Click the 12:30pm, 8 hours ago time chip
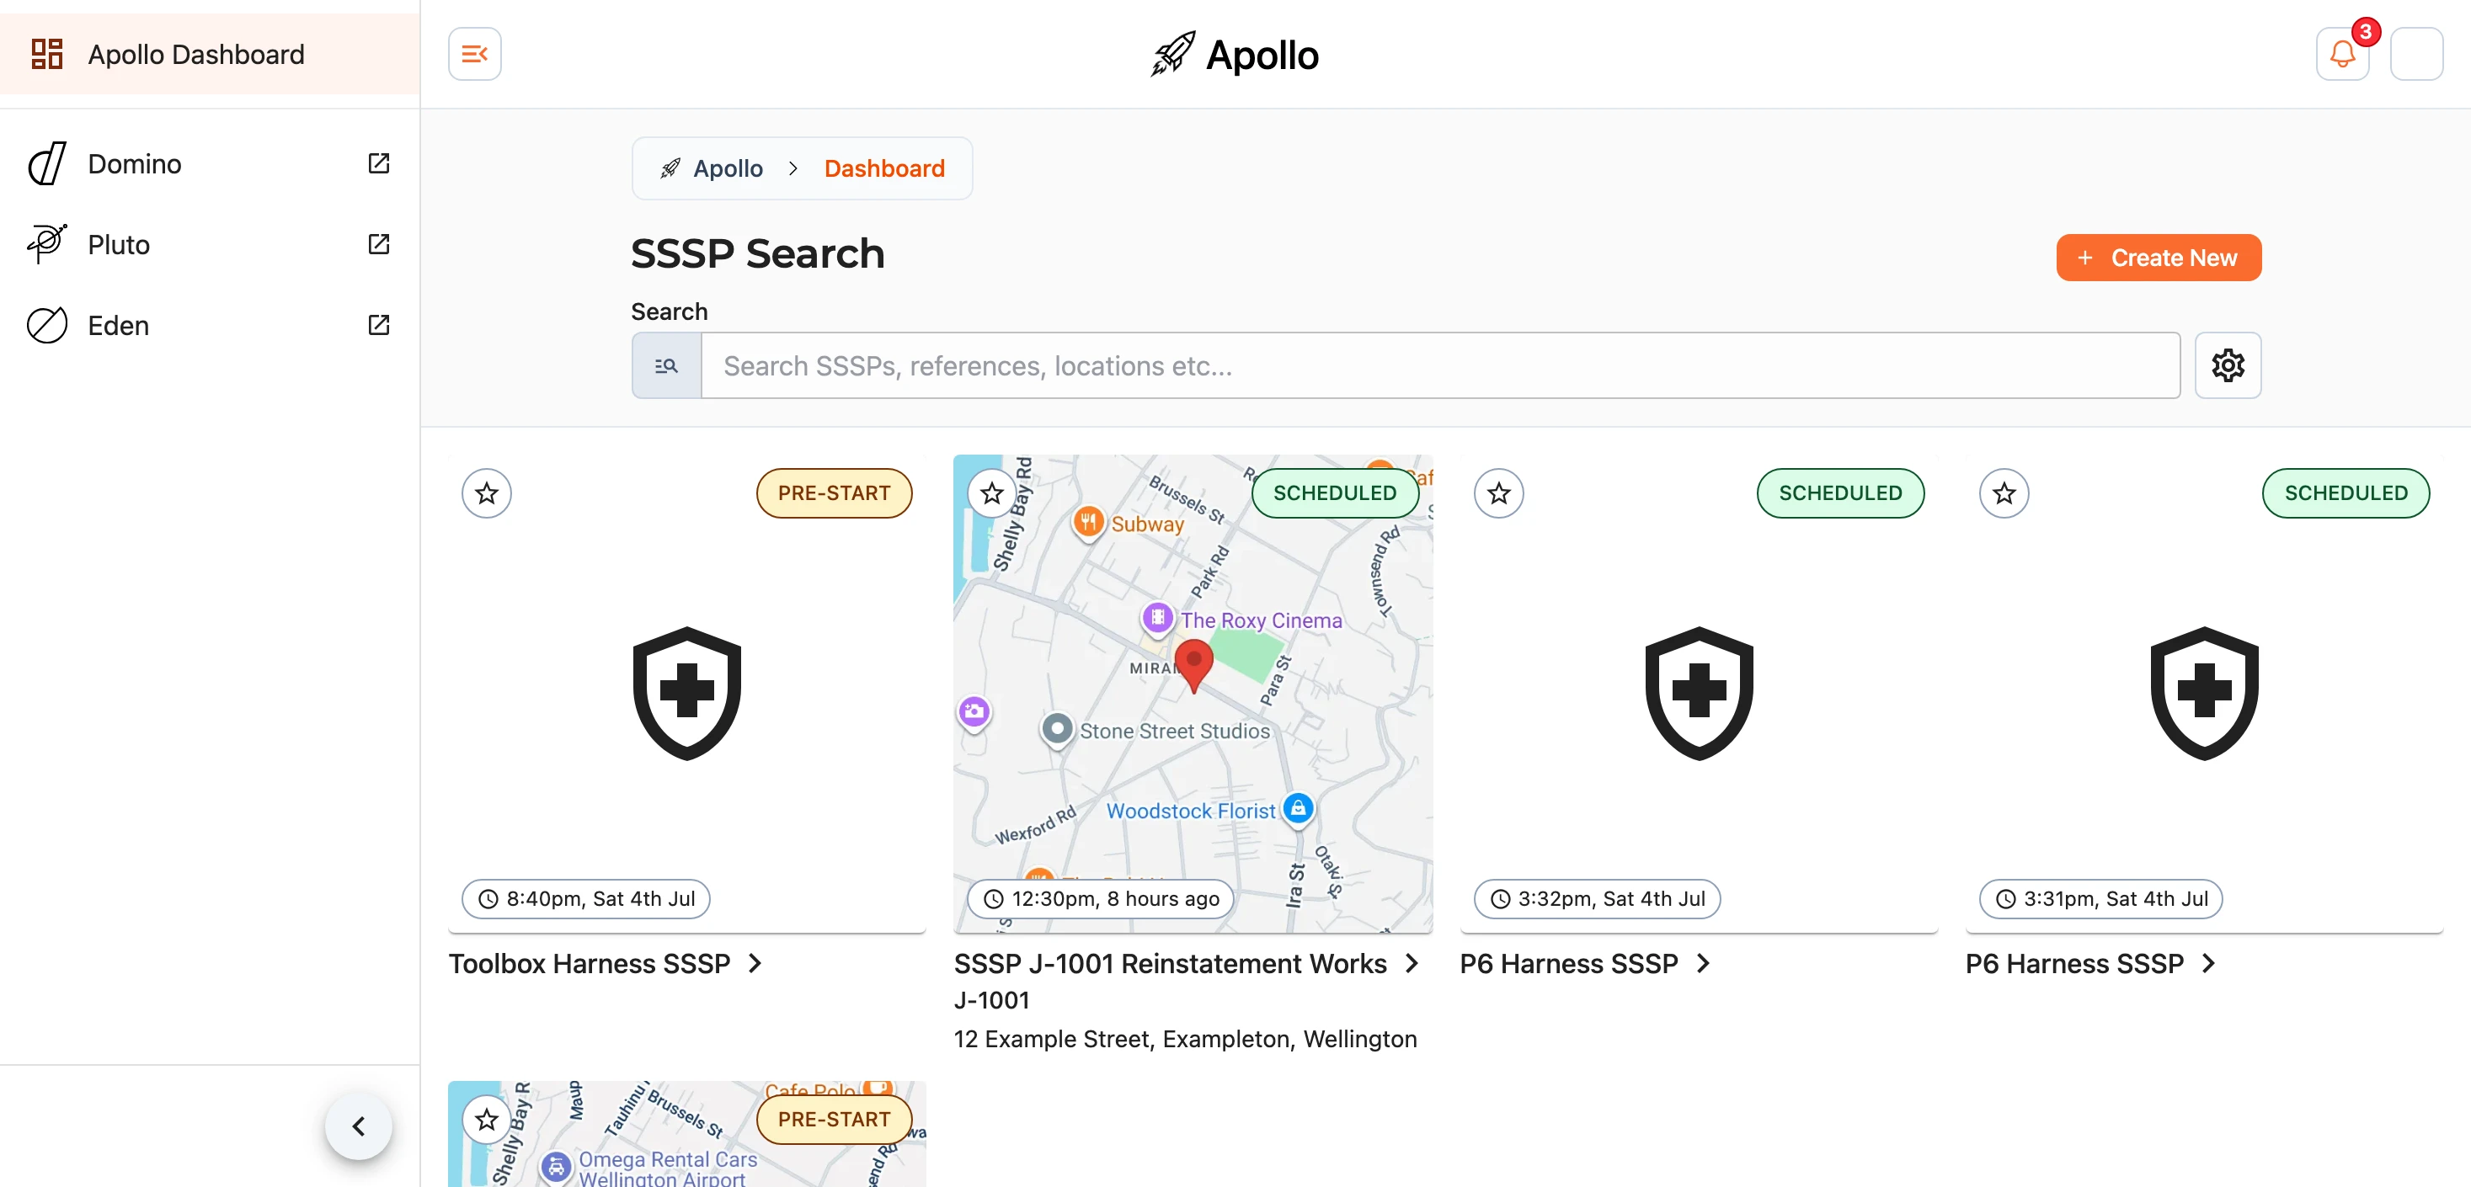This screenshot has height=1187, width=2471. coord(1100,898)
